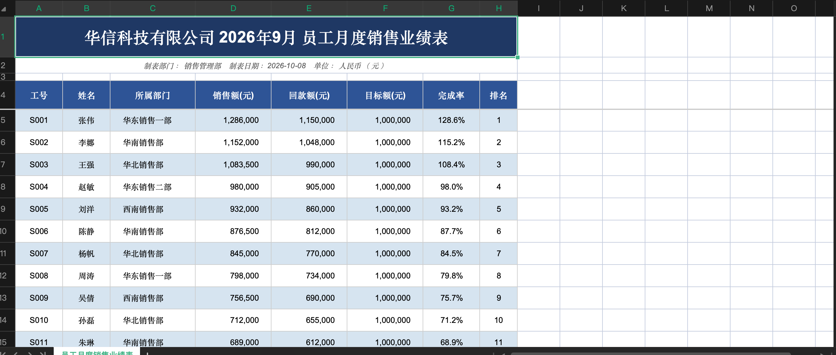This screenshot has height=355, width=836.
Task: Select column D header
Action: [233, 8]
